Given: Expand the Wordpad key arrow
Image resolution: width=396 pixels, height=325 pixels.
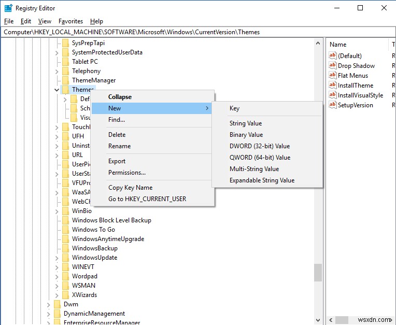Looking at the screenshot, I should click(57, 277).
